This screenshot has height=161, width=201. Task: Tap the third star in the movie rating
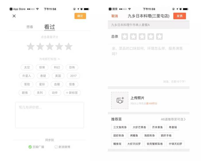point(50,47)
